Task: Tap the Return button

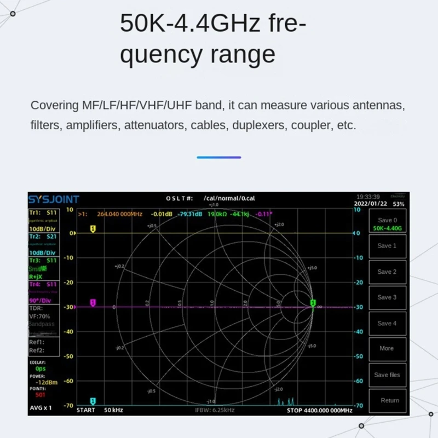Action: pos(388,401)
